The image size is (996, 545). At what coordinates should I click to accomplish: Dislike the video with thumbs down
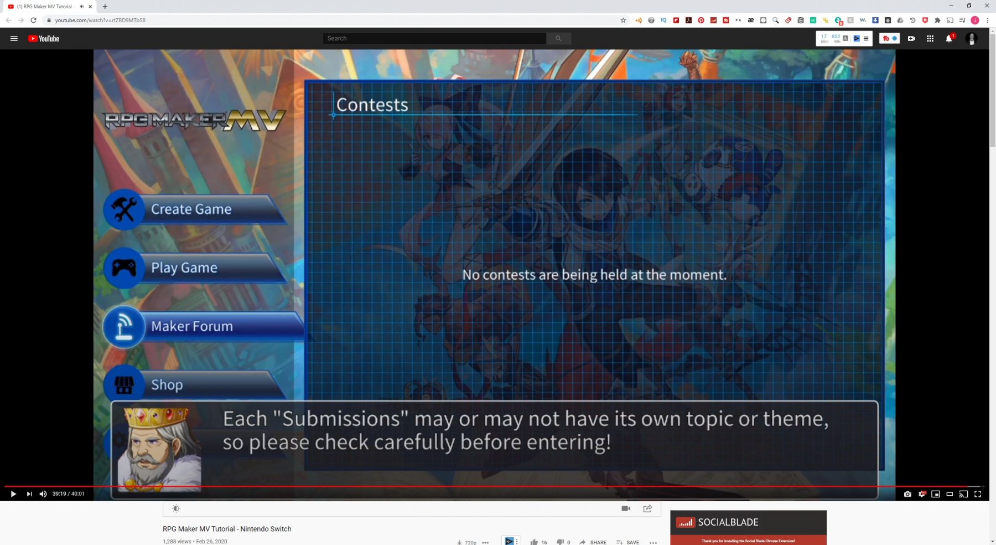[x=560, y=542]
